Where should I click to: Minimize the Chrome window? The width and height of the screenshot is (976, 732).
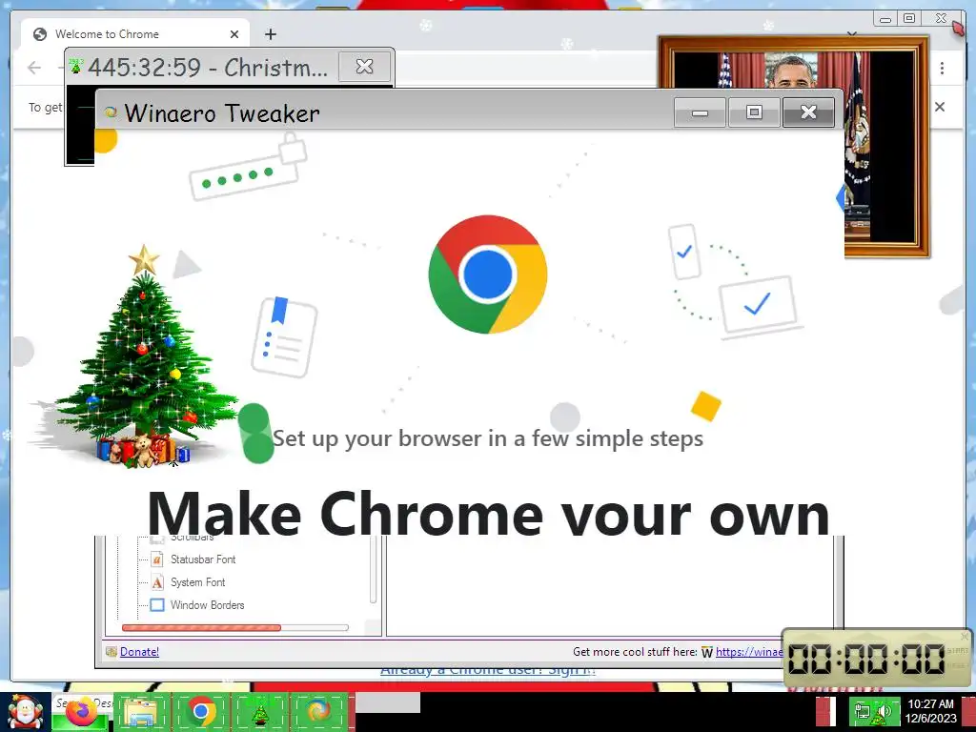point(885,19)
